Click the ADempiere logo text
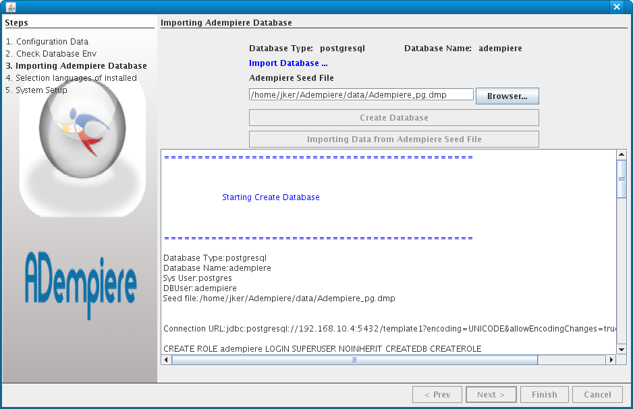Viewport: 633px width, 409px height. pyautogui.click(x=81, y=285)
